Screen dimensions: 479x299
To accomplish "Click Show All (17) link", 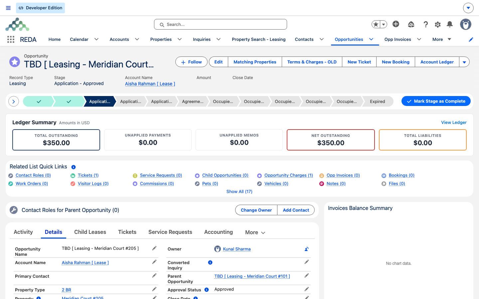I will 239,191.
